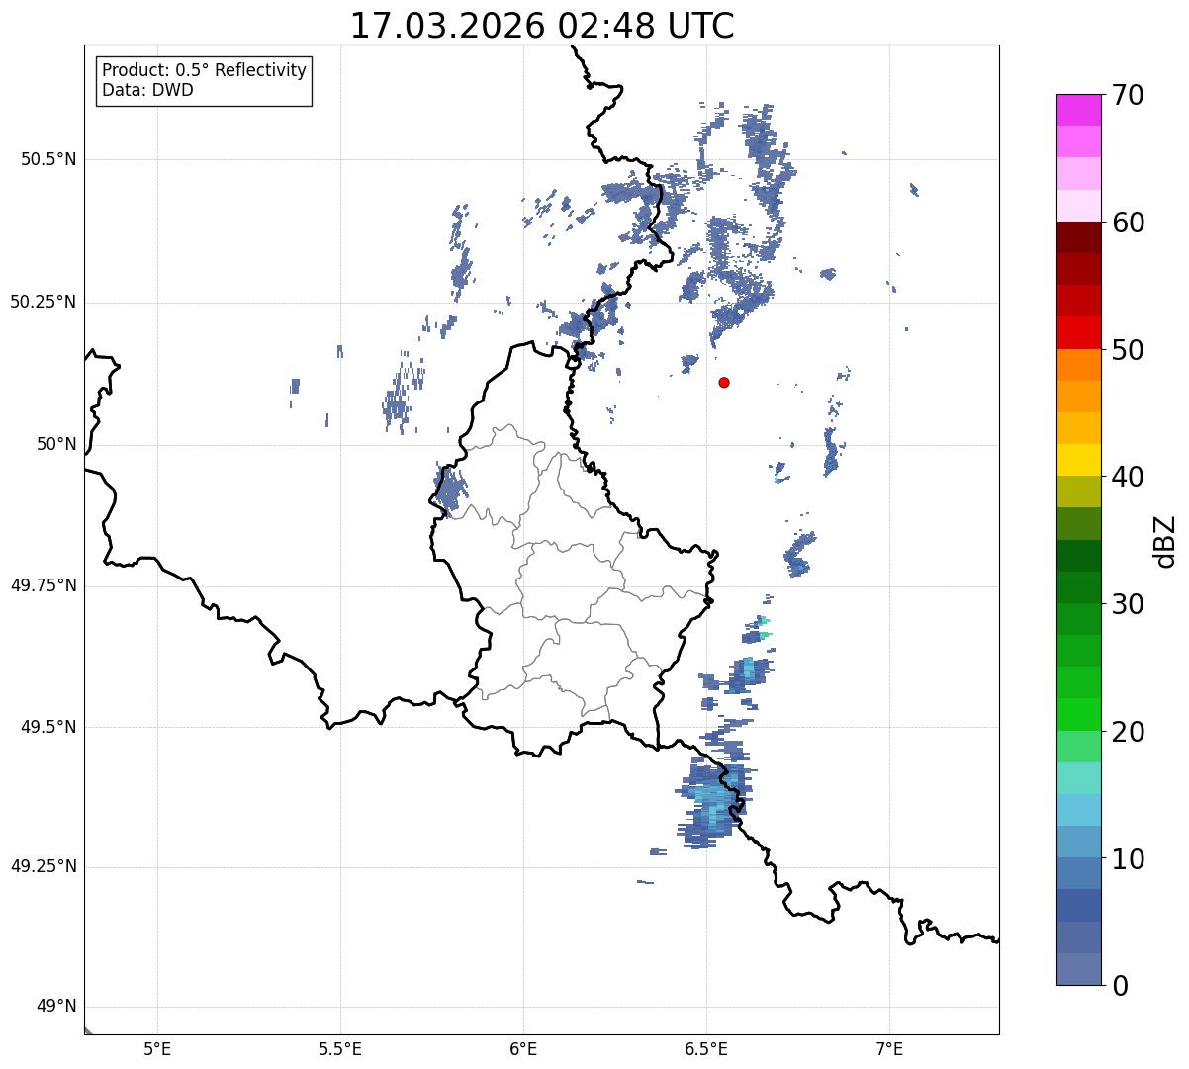Click the 30 tick label on colorbar

pyautogui.click(x=1128, y=604)
